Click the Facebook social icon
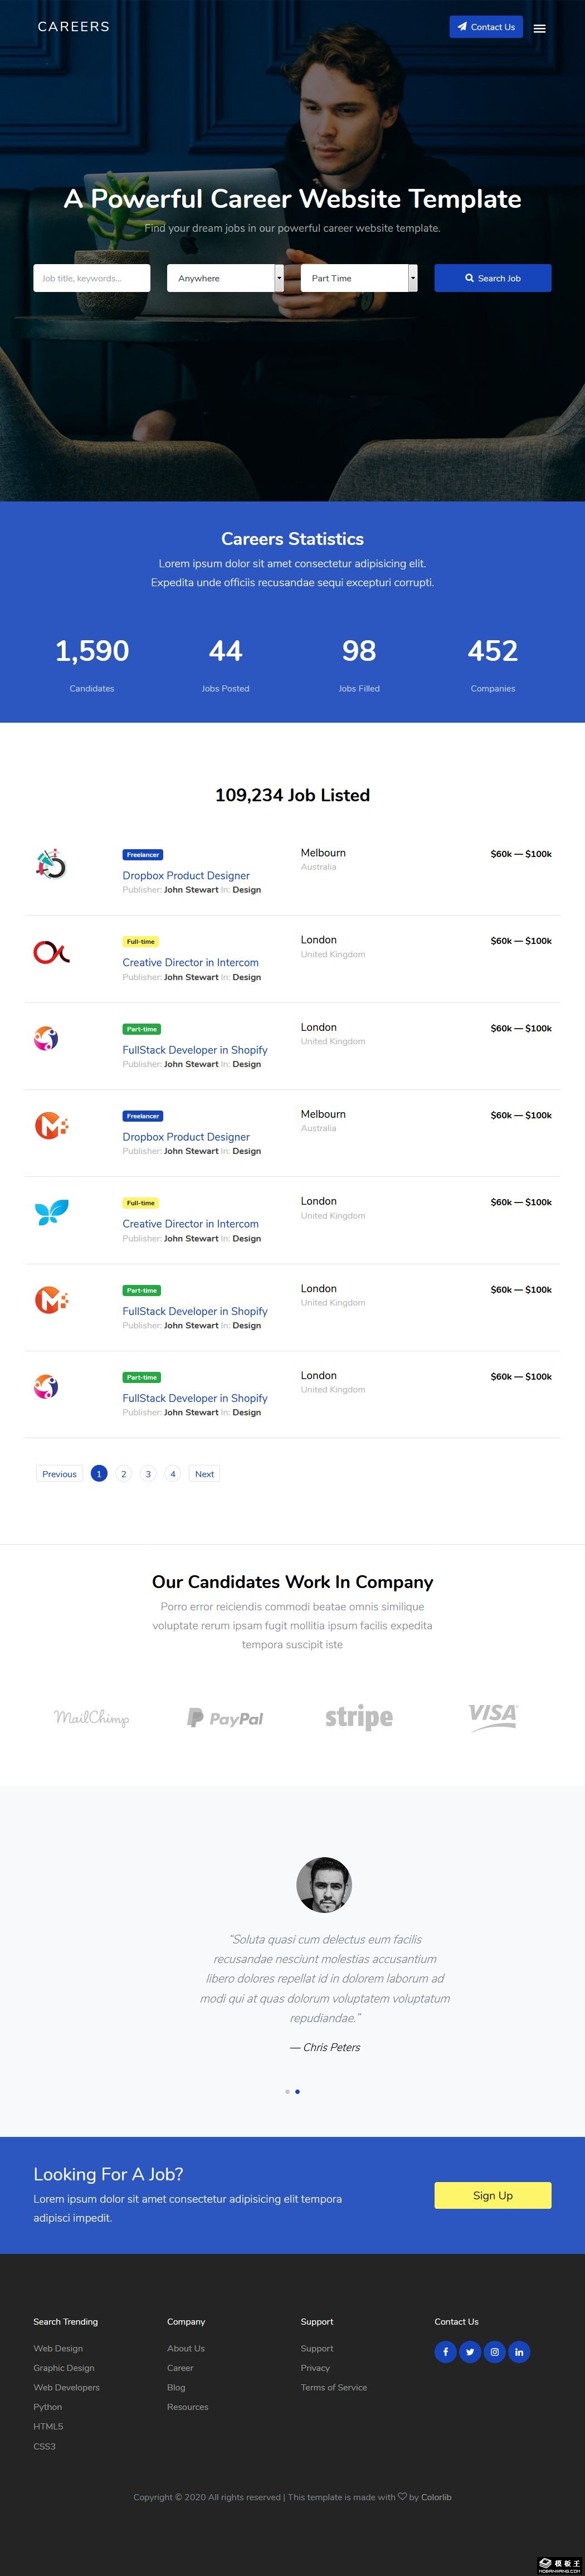585x2576 pixels. click(x=445, y=2351)
